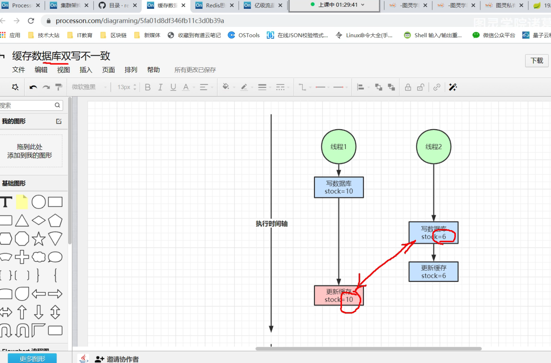Select the diamond shape
The height and width of the screenshot is (363, 551).
tap(39, 221)
